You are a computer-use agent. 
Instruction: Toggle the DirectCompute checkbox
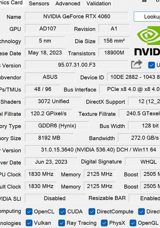pyautogui.click(x=92, y=212)
